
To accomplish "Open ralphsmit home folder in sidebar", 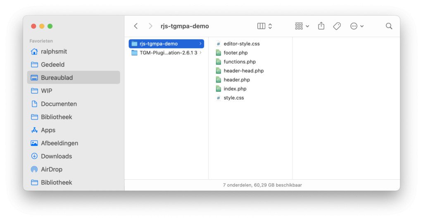I will (x=74, y=52).
